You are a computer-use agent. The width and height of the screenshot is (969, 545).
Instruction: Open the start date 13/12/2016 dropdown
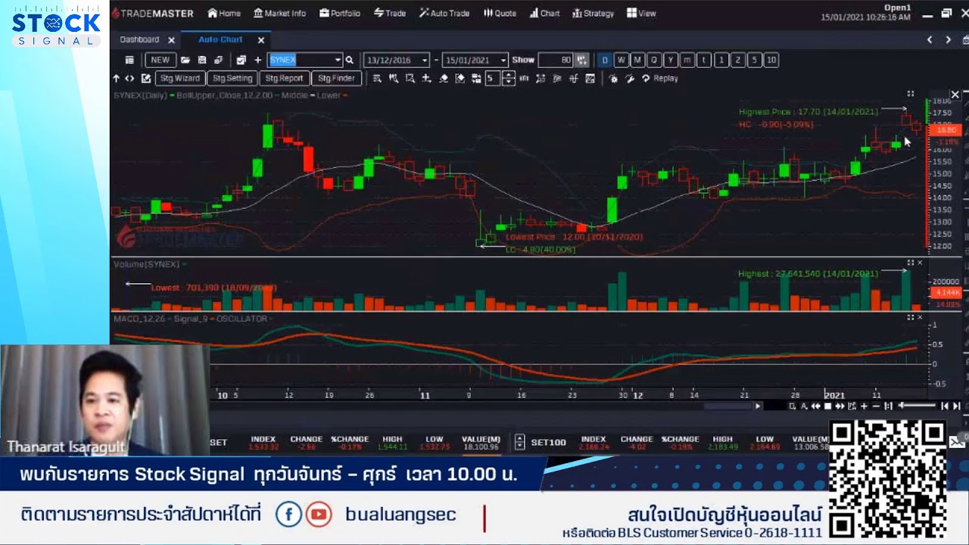coord(425,60)
